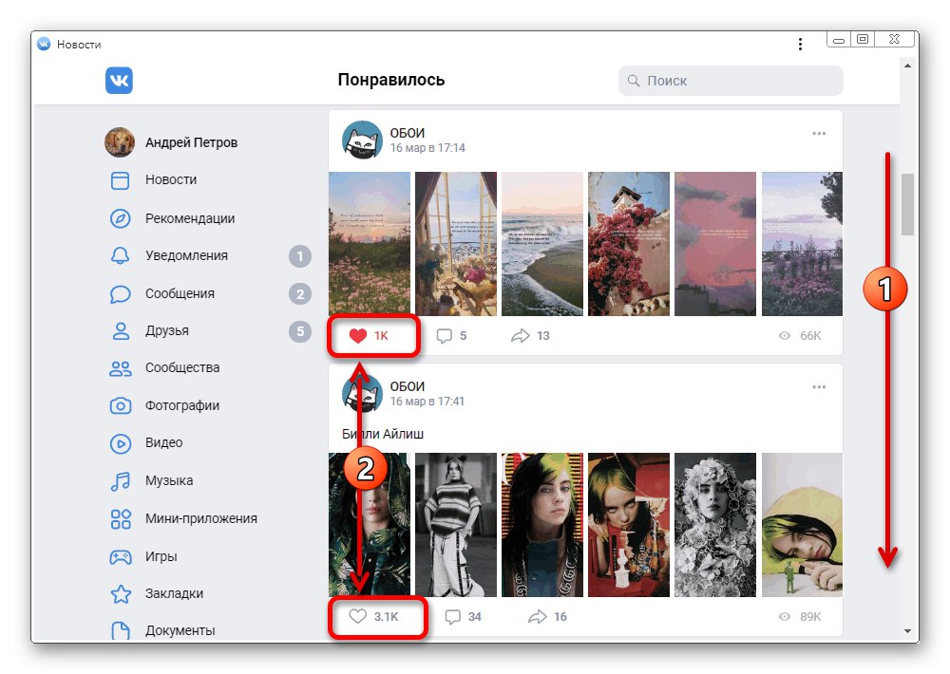
Task: Open the three-dot menu on the second post
Action: [x=819, y=387]
